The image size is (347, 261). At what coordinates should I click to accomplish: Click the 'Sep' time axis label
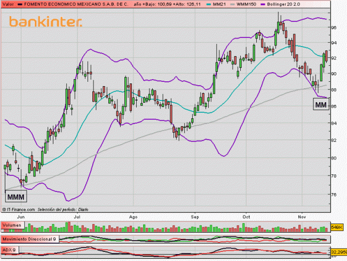[195, 217]
